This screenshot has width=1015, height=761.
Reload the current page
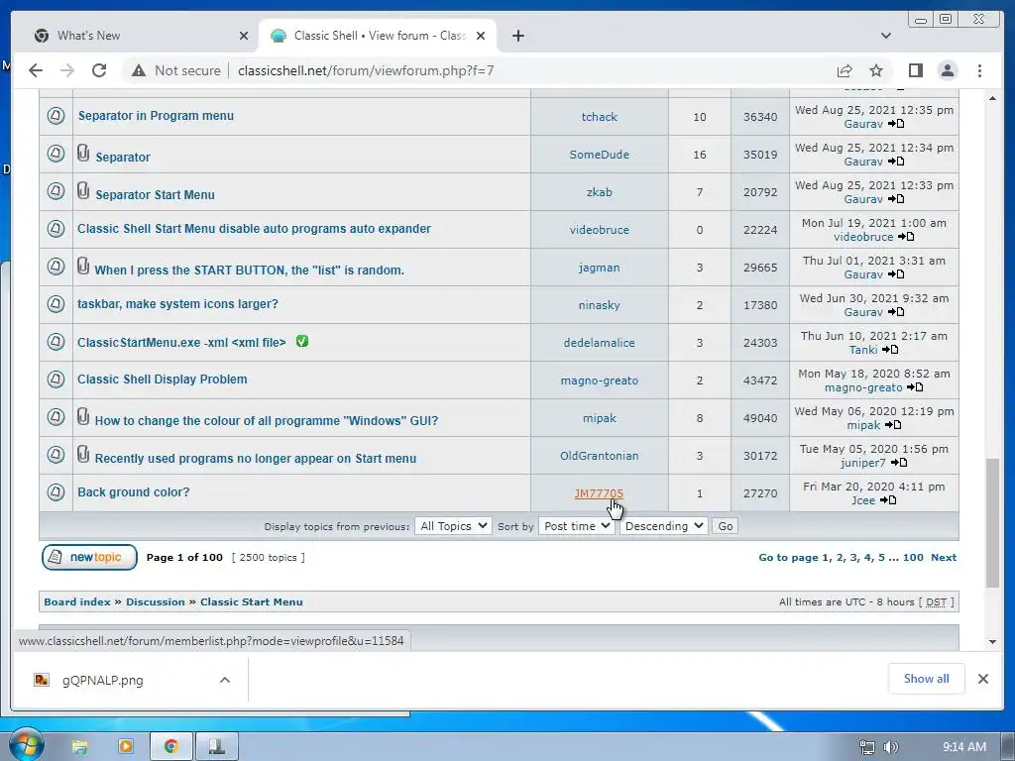click(x=99, y=70)
